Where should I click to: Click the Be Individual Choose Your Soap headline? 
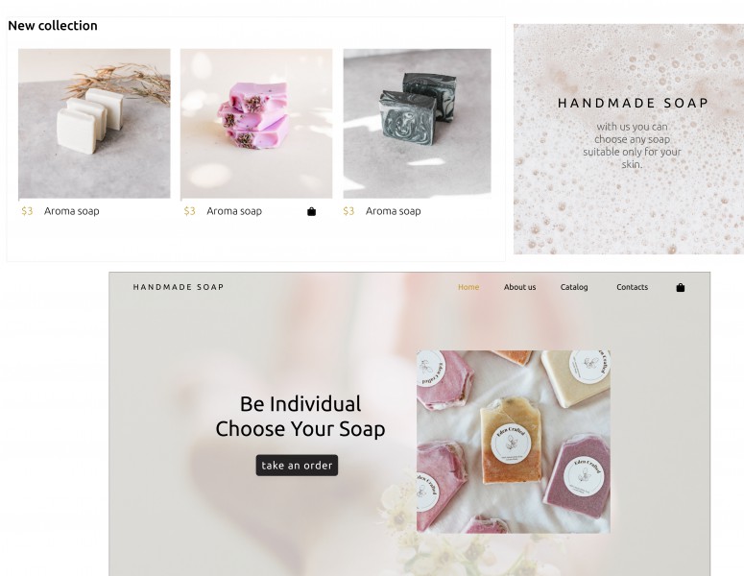(300, 417)
